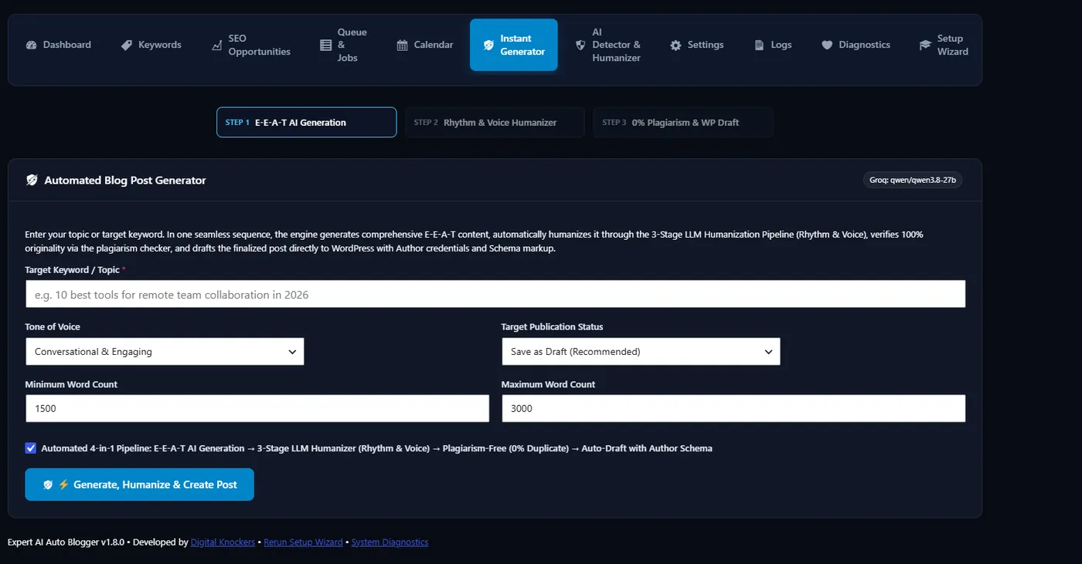1082x564 pixels.
Task: Click the Groq model badge
Action: [913, 181]
